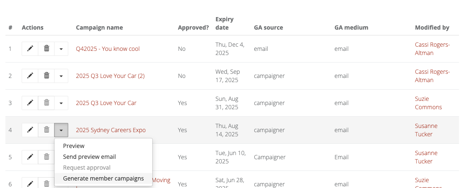
Task: Choose Preview from the dropdown menu
Action: [74, 146]
